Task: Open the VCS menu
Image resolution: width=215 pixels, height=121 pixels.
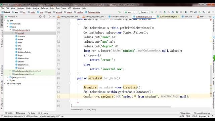Action: click(70, 8)
